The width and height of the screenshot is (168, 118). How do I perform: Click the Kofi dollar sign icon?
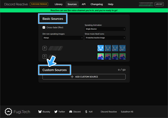tap(86, 112)
